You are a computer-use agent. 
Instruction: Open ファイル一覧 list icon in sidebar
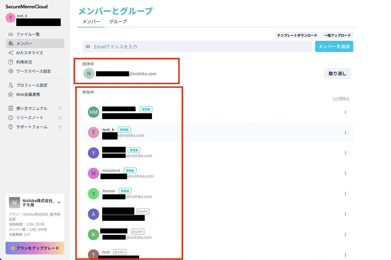click(x=11, y=34)
